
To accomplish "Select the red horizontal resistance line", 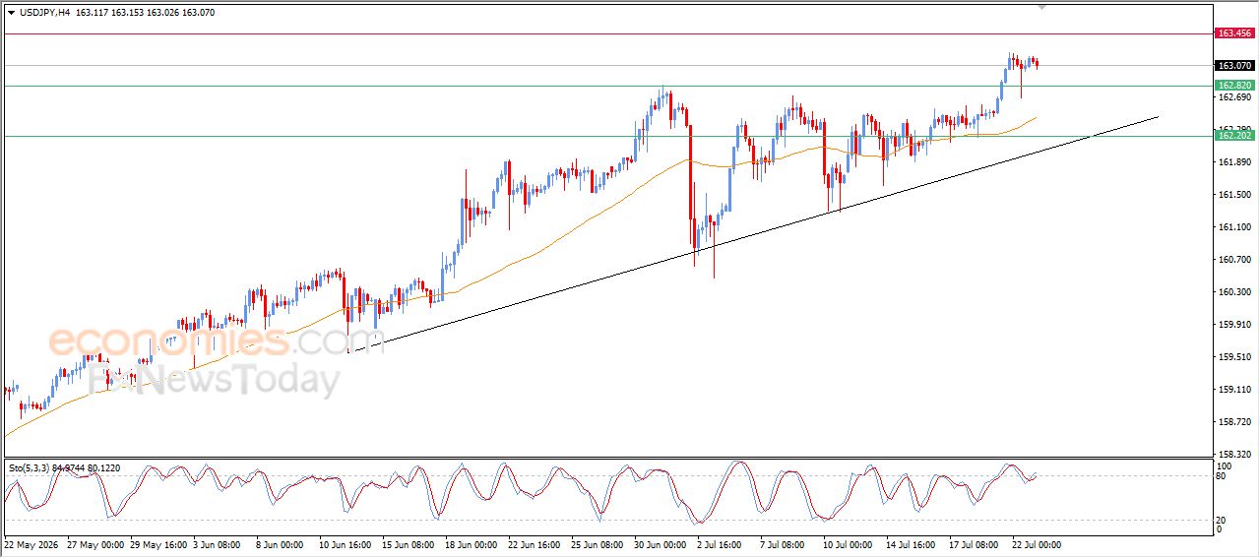I will pyautogui.click(x=607, y=33).
